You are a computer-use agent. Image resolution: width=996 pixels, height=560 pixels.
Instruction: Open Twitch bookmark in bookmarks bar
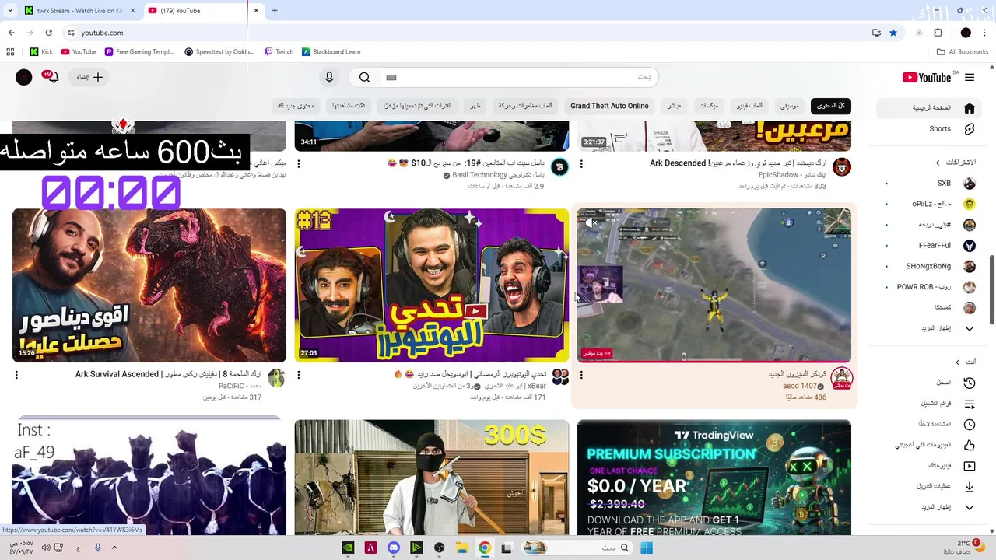point(279,52)
